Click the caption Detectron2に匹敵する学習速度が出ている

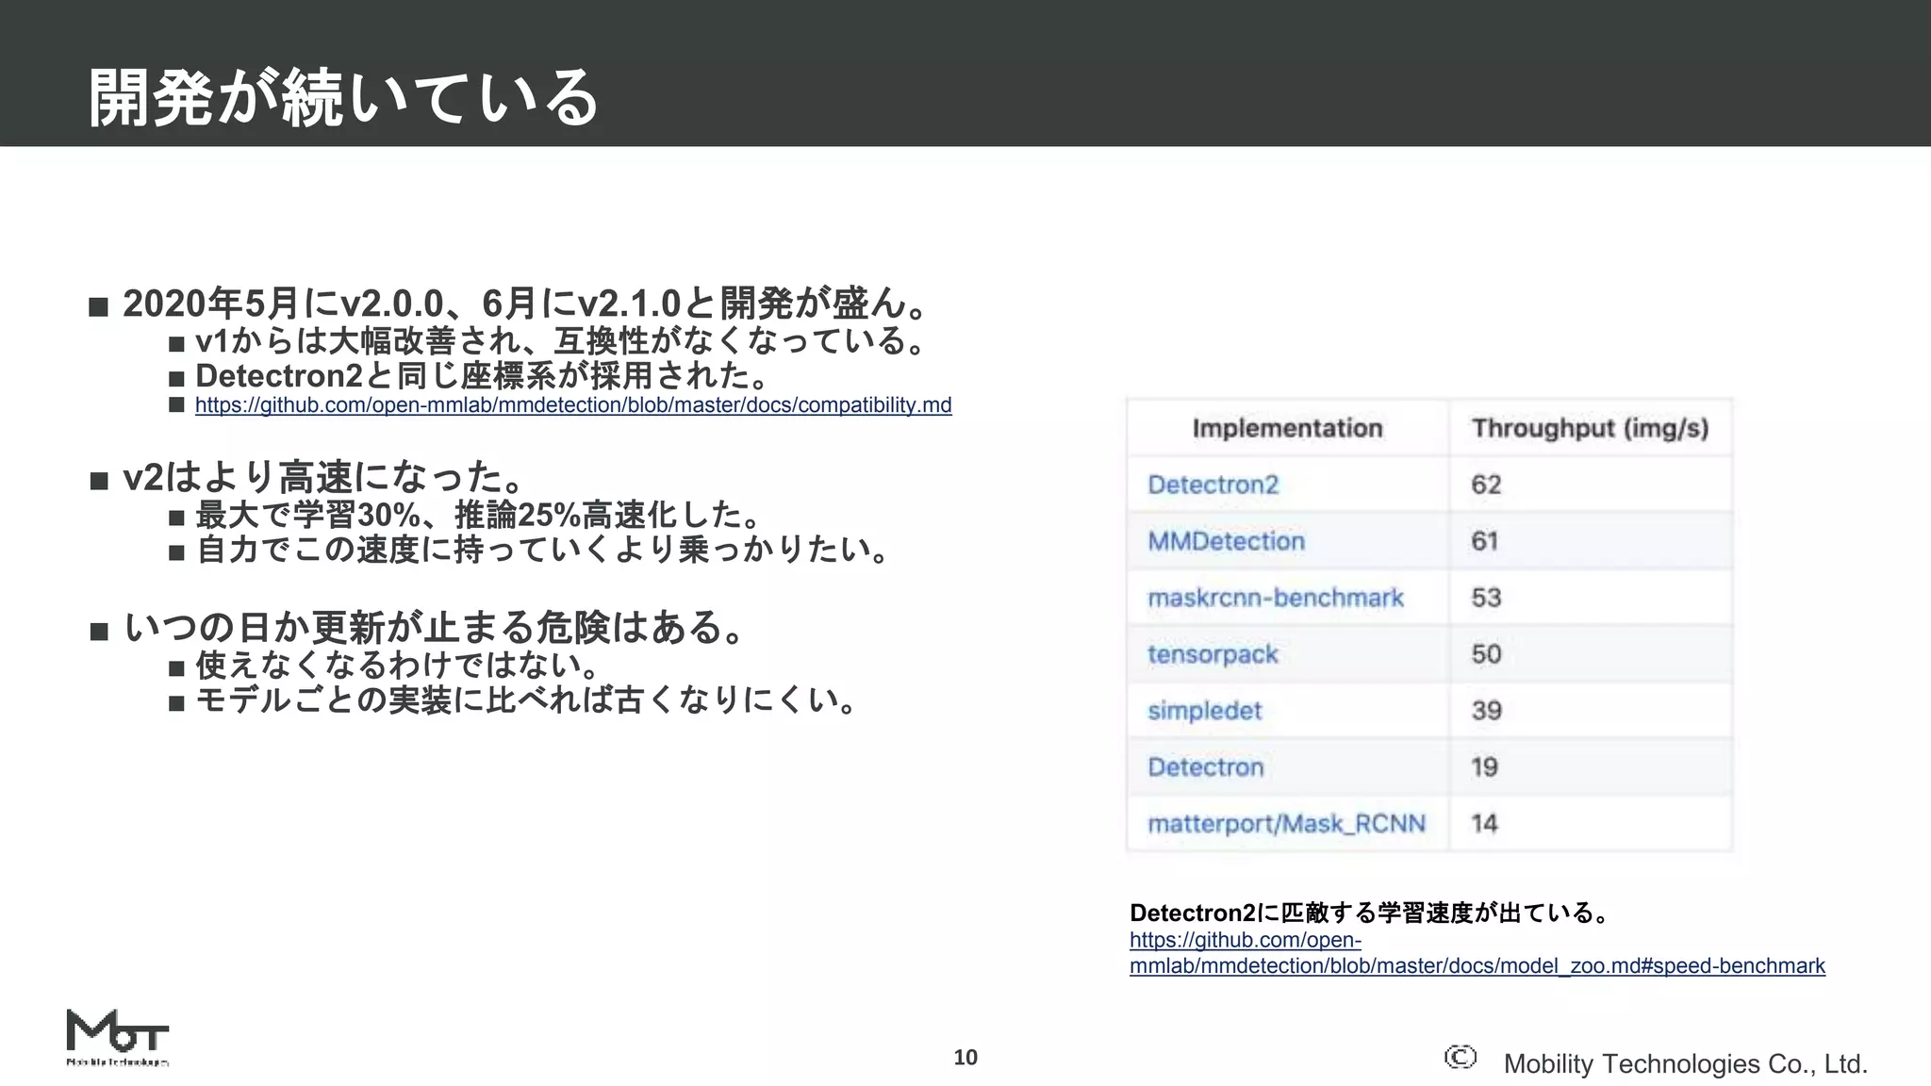coord(1371,913)
